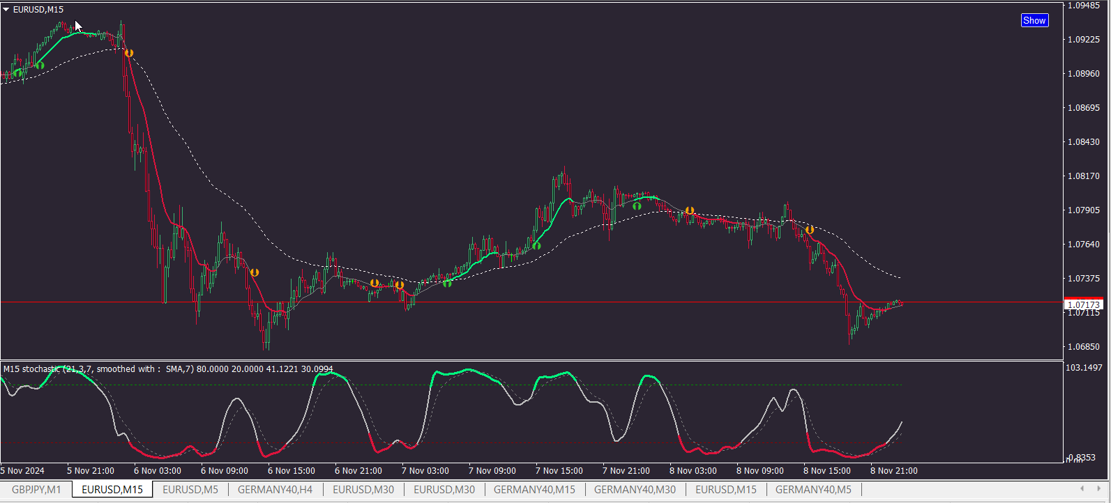Click the 7 Nov 03:00 time label

click(x=425, y=471)
